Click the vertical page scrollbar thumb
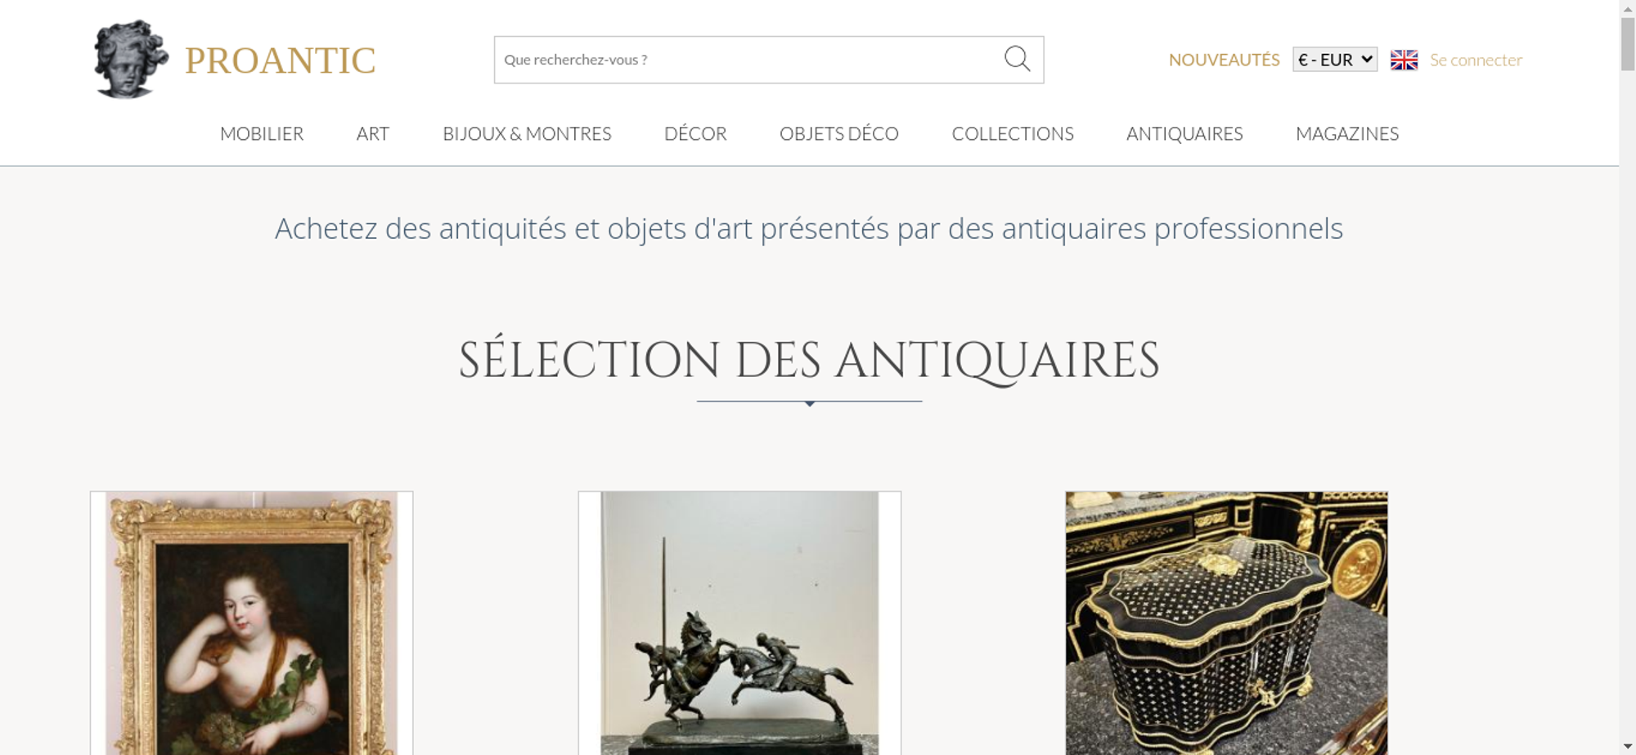Screen dimensions: 1636x755 tap(1628, 43)
